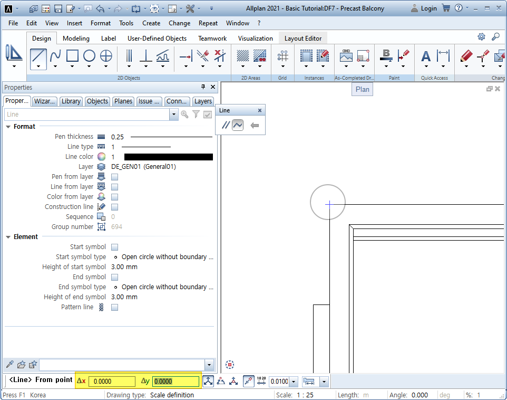Click the track line icon in dialog line

248,381
